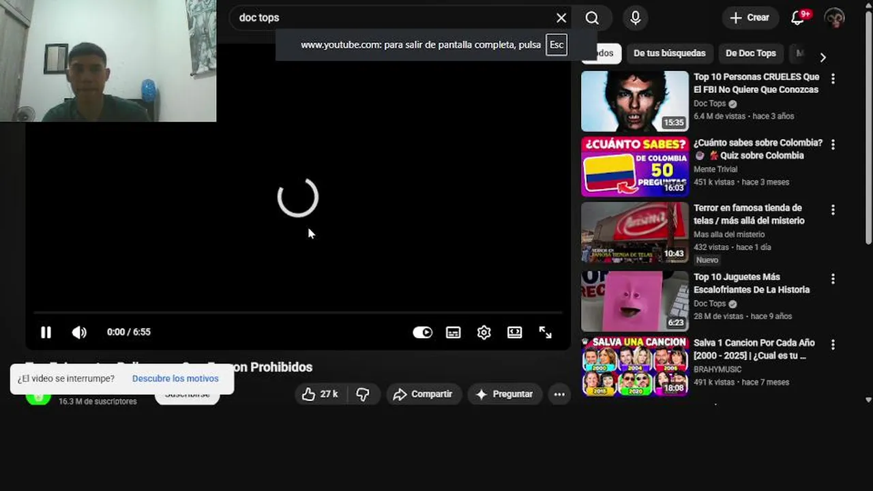
Task: Mute the video with the speaker icon
Action: click(79, 332)
